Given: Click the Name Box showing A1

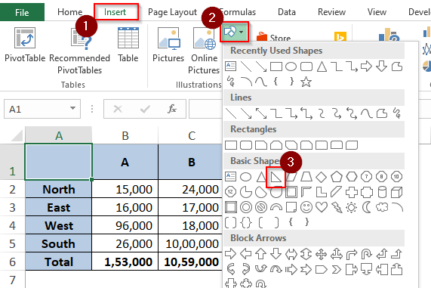Looking at the screenshot, I should [42, 109].
